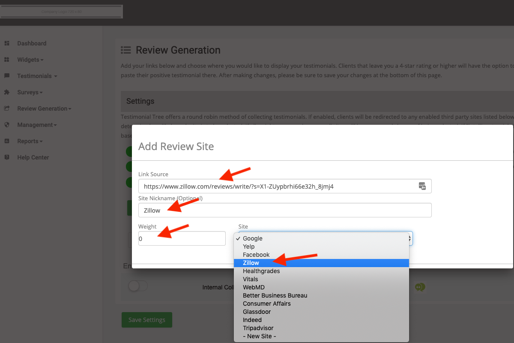Toggle the Internal Collection switch

(138, 286)
